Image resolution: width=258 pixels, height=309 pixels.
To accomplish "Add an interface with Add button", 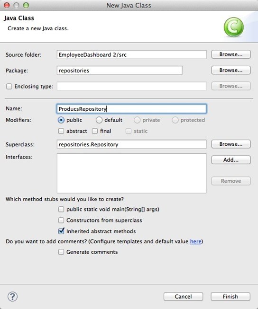I will [x=231, y=160].
